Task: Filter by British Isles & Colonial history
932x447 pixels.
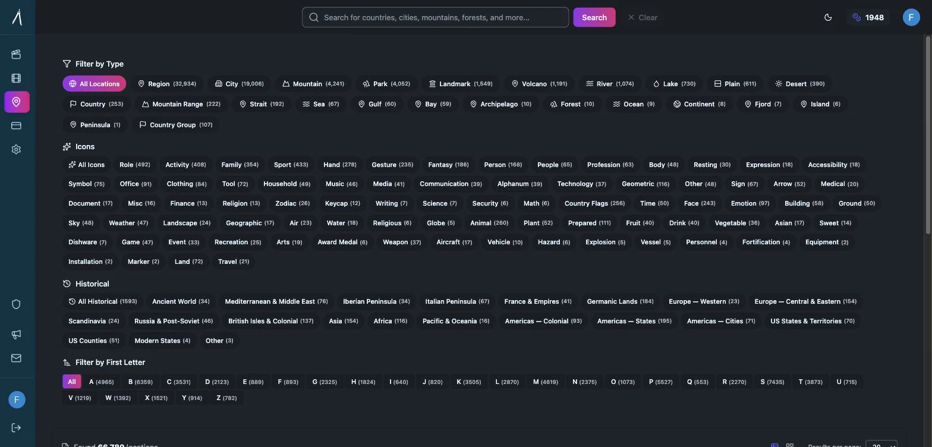Action: [x=270, y=321]
